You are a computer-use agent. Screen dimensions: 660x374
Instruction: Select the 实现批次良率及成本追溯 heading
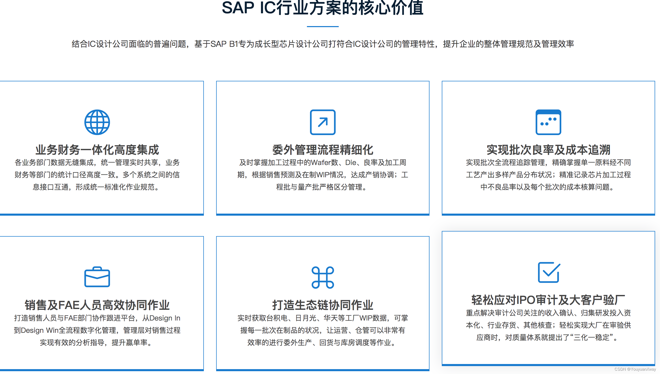tap(548, 150)
